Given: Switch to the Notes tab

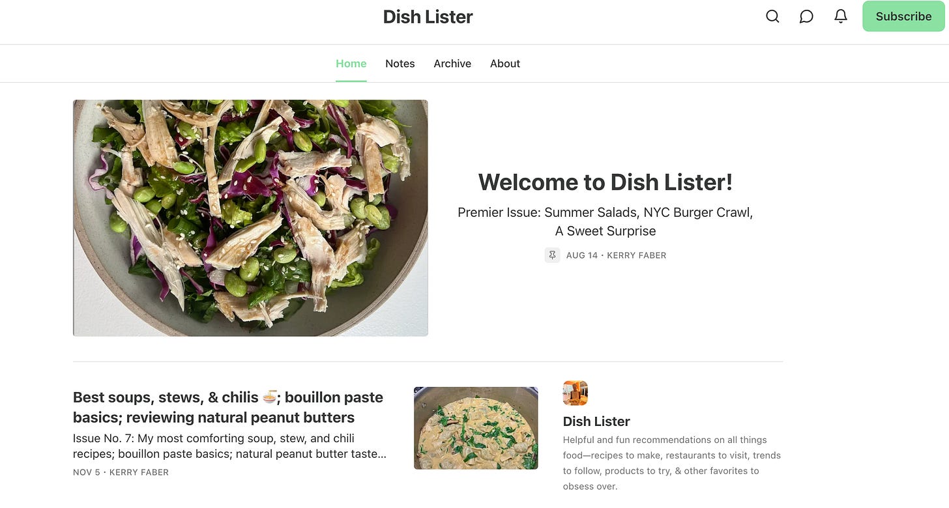Looking at the screenshot, I should (400, 64).
